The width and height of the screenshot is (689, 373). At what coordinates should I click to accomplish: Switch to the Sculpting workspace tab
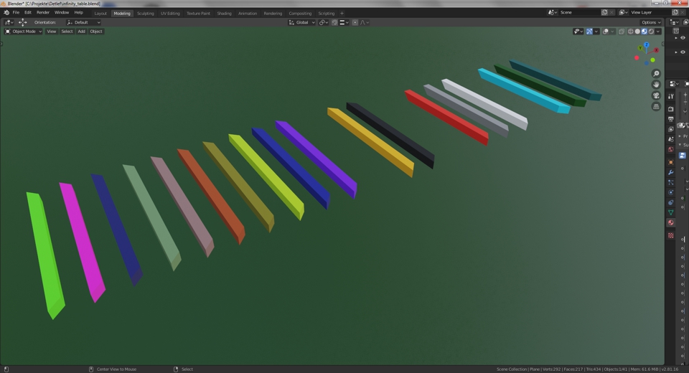[145, 13]
